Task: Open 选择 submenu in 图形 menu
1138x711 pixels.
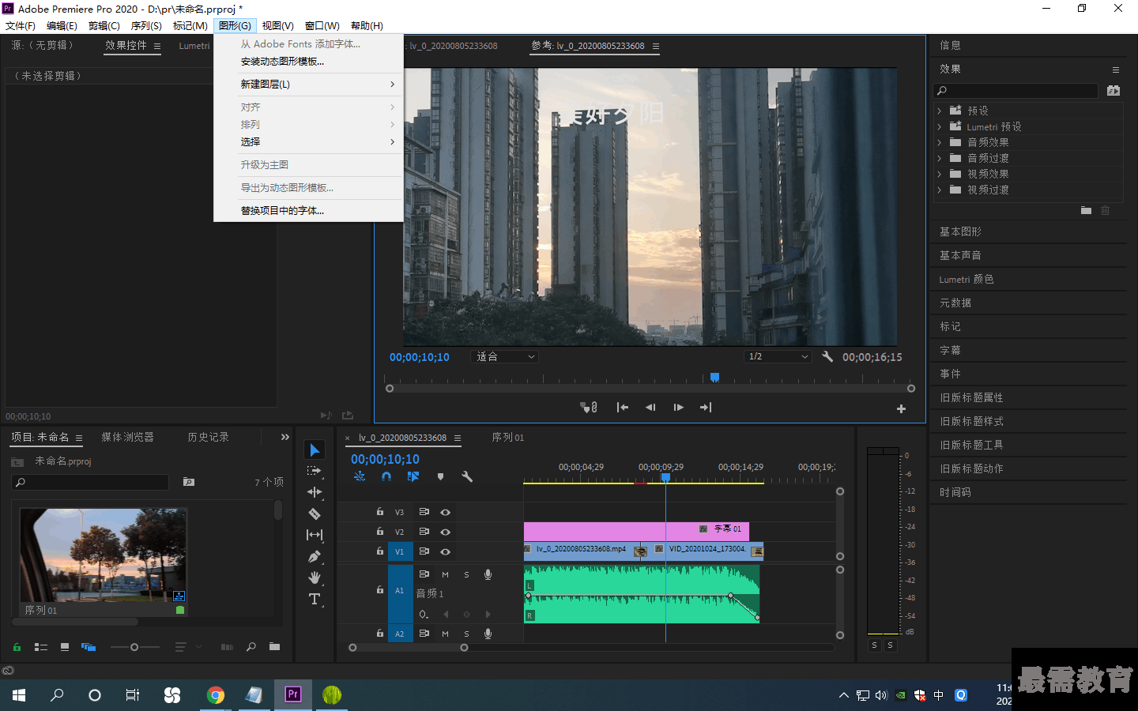Action: 308,142
